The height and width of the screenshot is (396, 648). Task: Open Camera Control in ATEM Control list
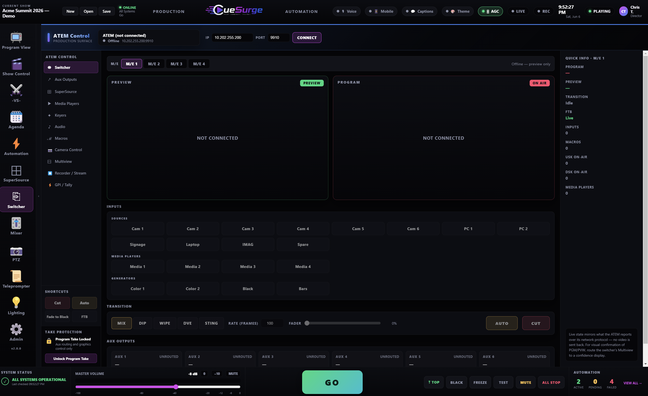coord(71,150)
